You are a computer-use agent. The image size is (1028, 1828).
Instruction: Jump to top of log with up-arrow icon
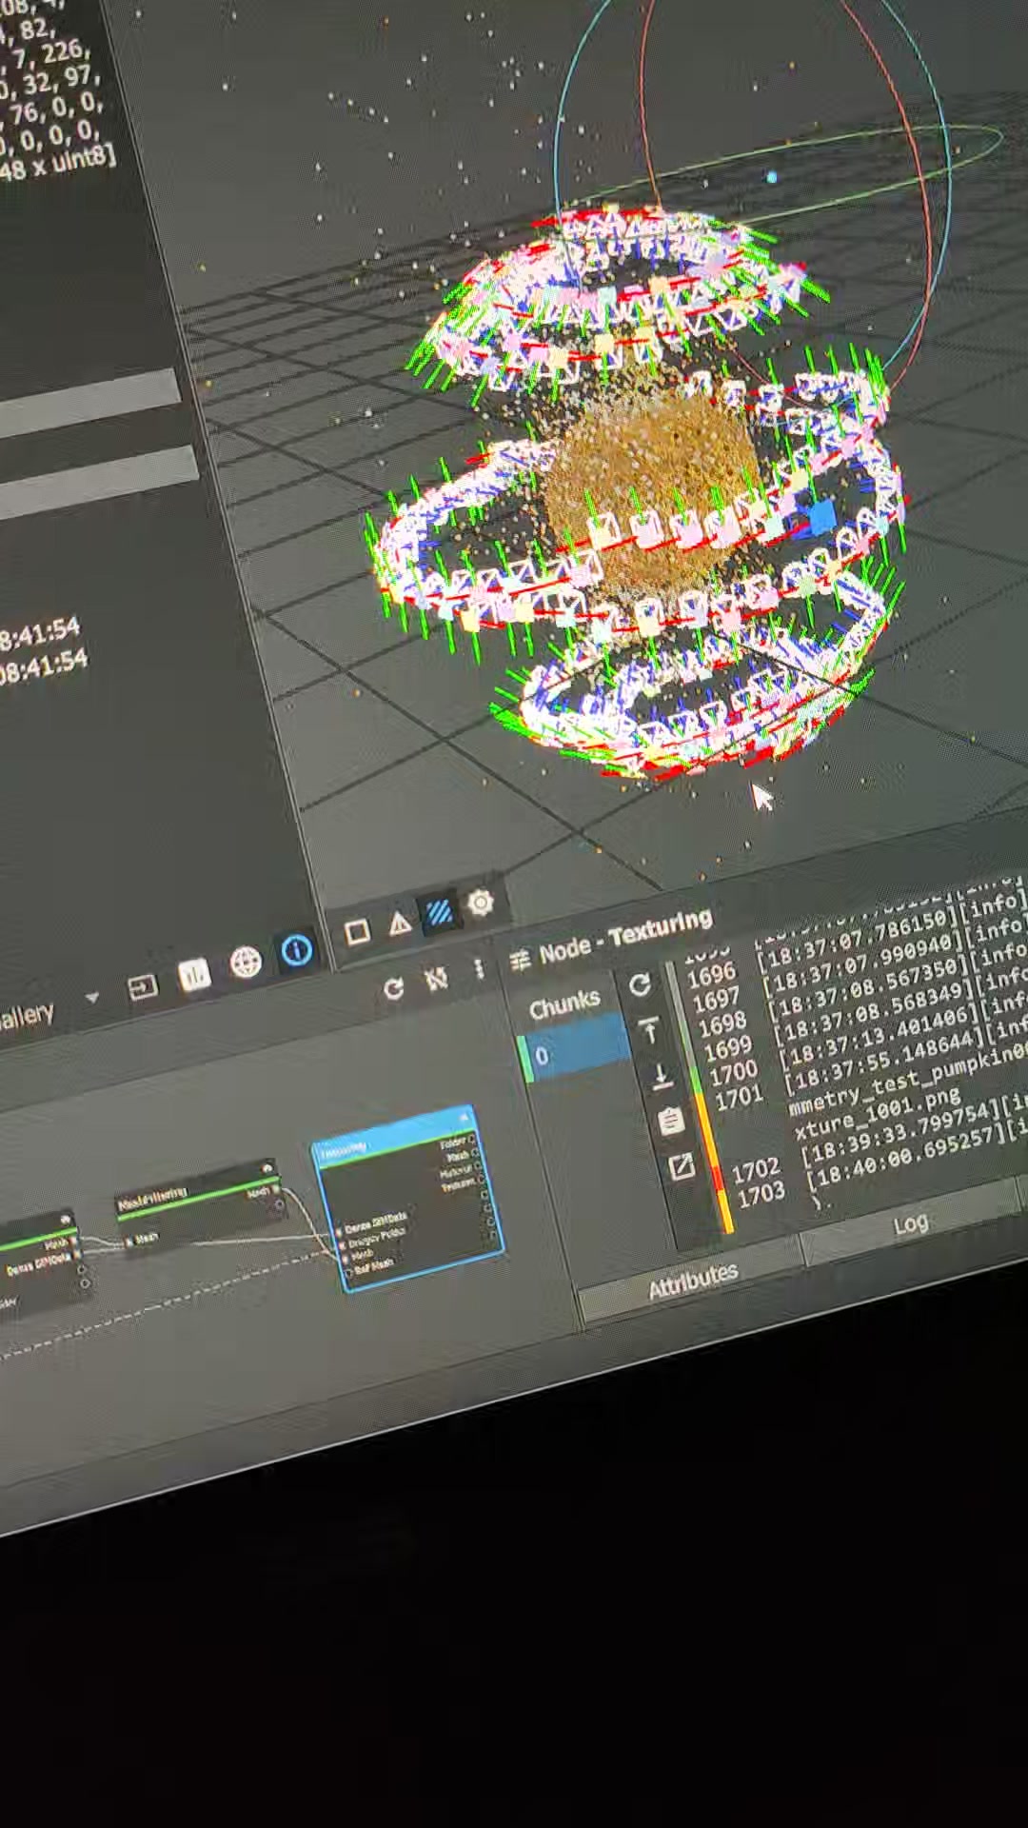tap(649, 1030)
